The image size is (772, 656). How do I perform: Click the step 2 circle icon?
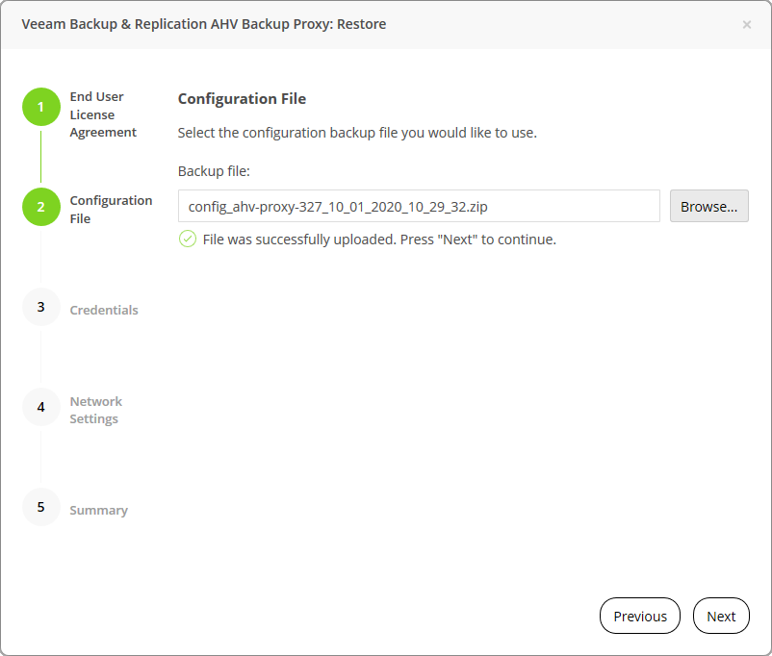[40, 207]
